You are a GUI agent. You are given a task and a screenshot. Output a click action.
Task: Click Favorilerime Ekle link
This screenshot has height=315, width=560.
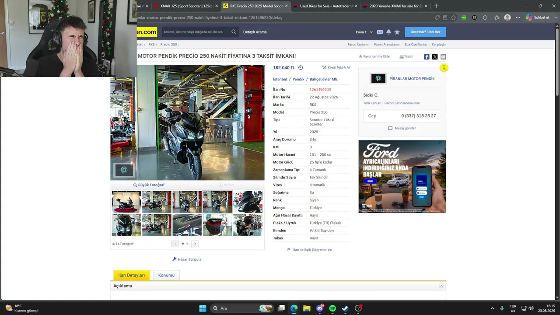[x=374, y=56]
